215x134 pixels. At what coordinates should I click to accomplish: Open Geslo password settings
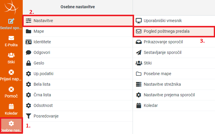78,63
